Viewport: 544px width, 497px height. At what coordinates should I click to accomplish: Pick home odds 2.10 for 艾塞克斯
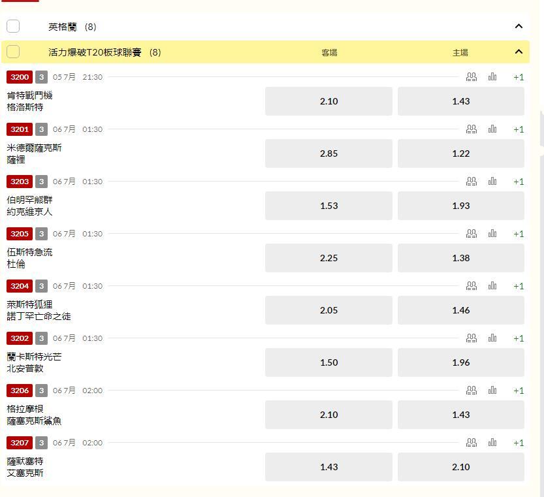coord(461,467)
